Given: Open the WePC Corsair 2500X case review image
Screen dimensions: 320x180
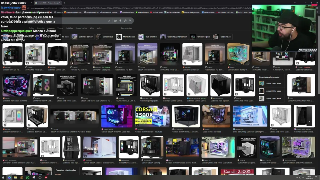Looking at the screenshot, I should [x=182, y=147].
